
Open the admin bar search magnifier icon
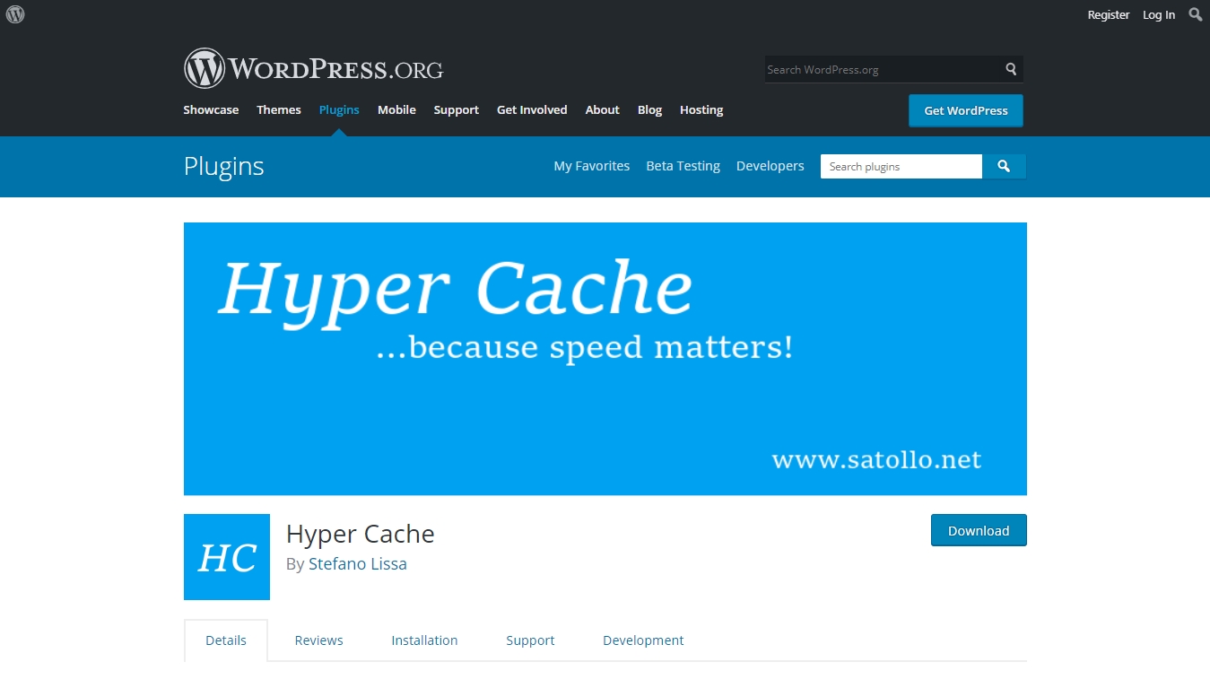click(1195, 14)
